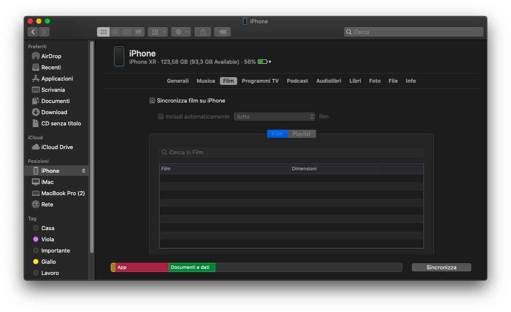Screen dimensions: 511x312
Task: Eject the iPhone from sidebar
Action: point(83,171)
